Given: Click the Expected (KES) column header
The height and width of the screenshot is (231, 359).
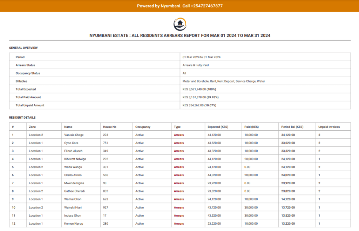Looking at the screenshot, I should pos(219,127).
